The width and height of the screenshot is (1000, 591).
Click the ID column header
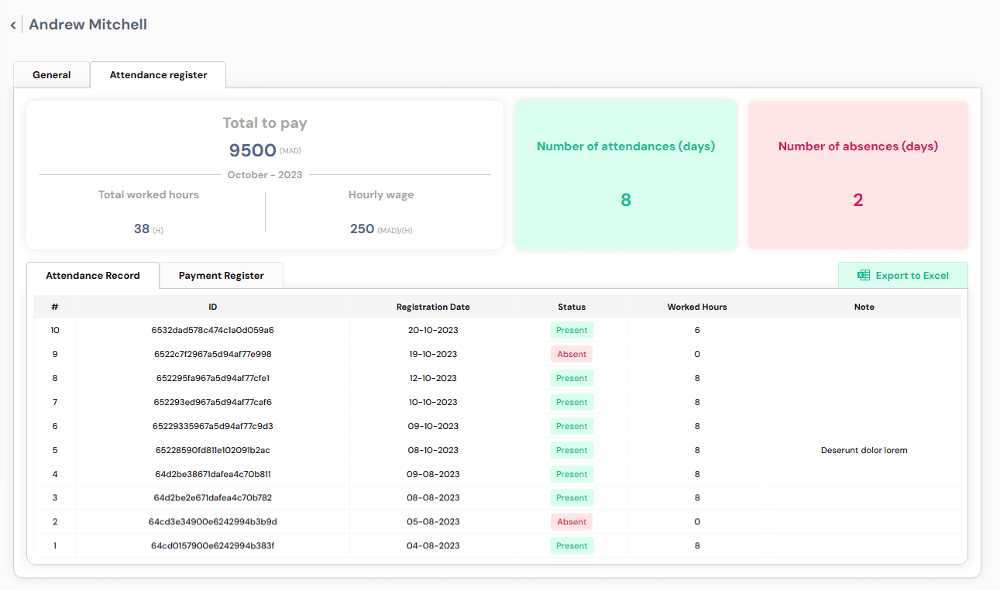pos(213,307)
